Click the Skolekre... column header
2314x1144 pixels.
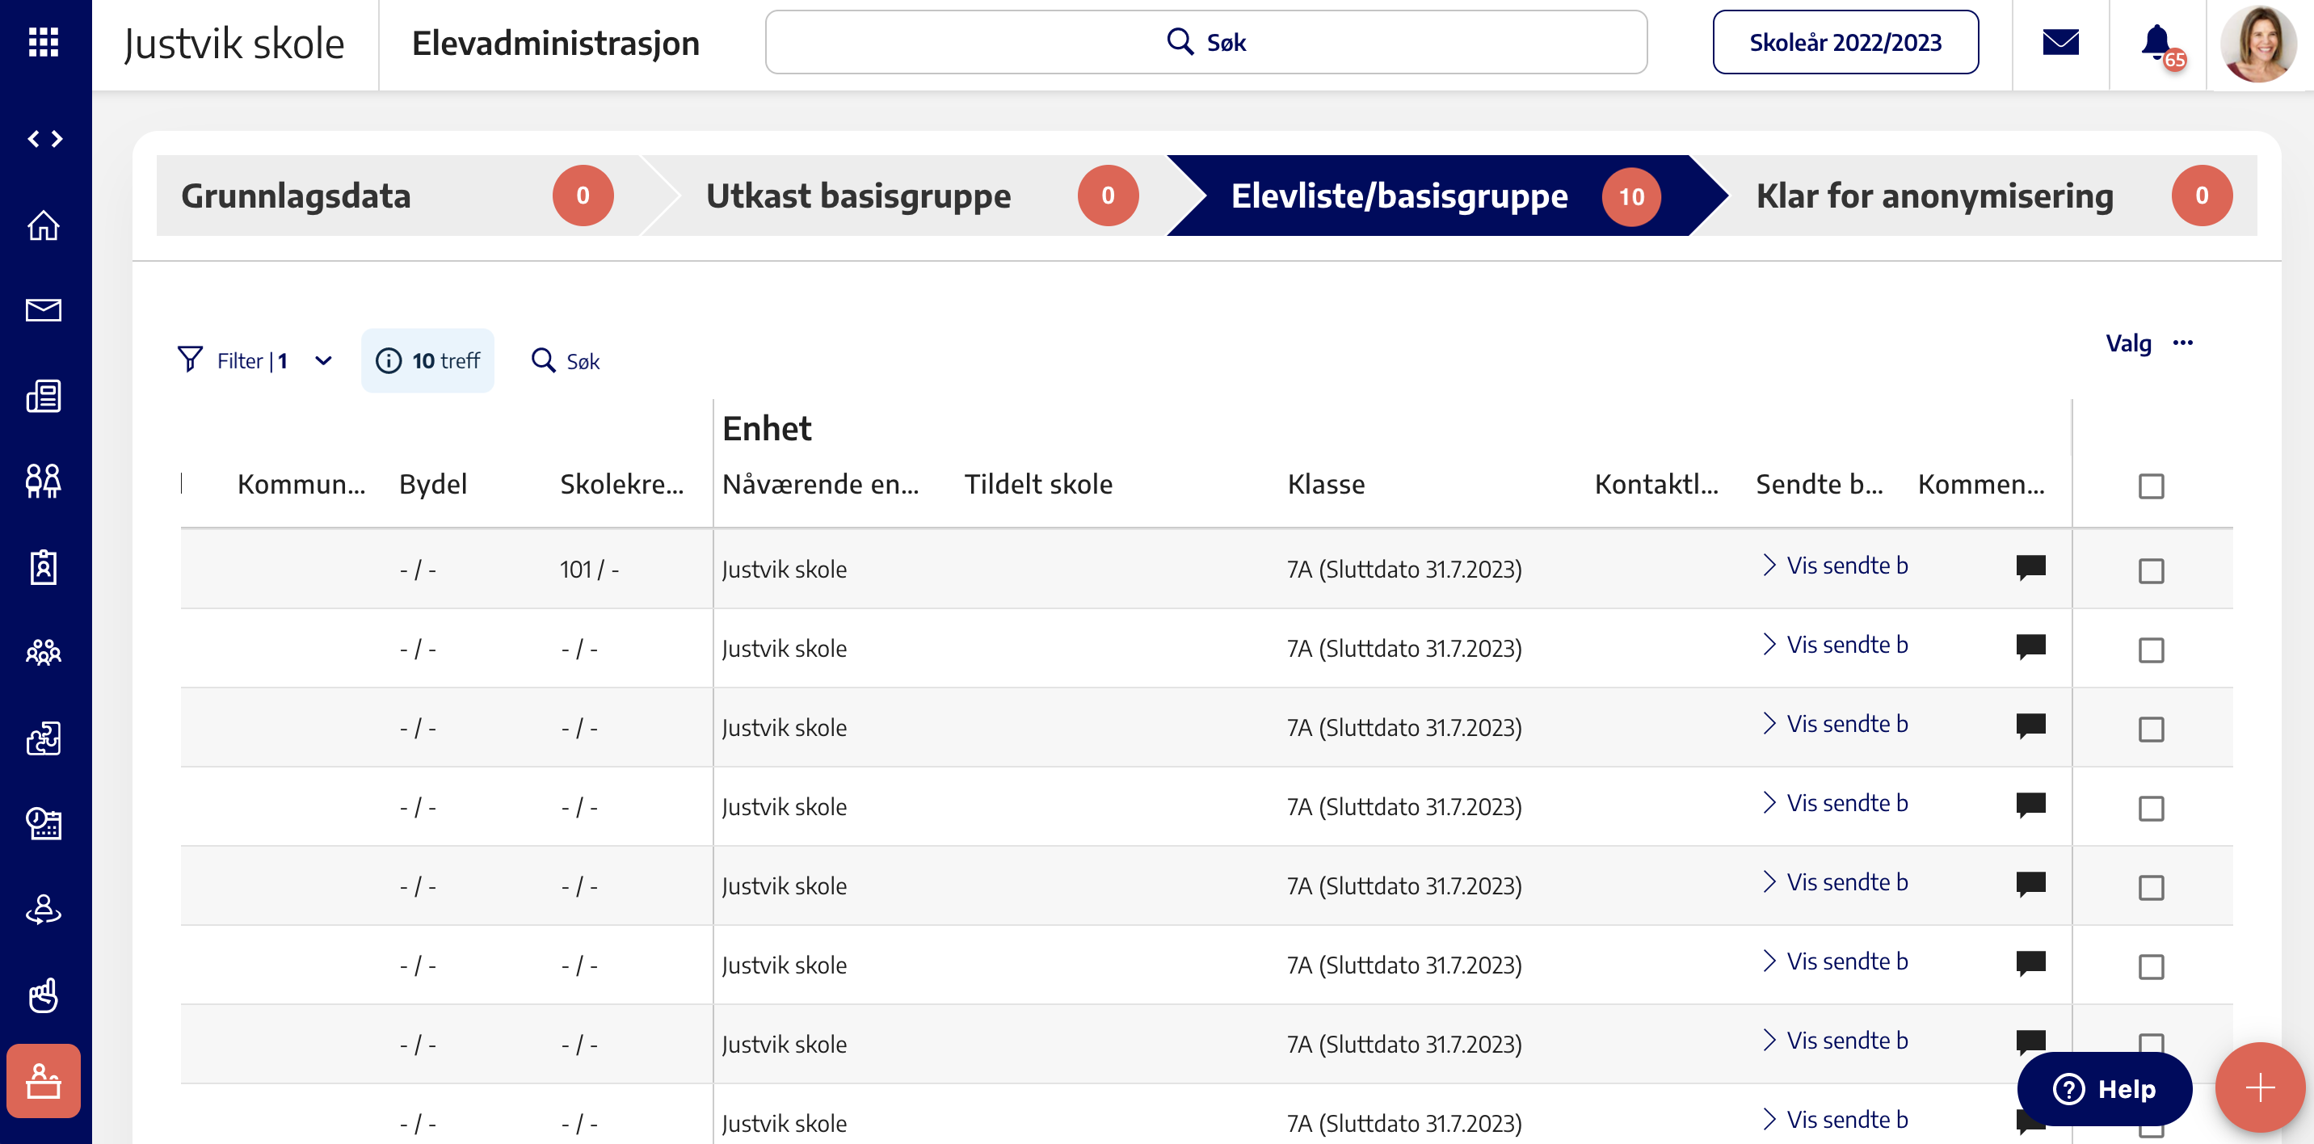pos(621,484)
